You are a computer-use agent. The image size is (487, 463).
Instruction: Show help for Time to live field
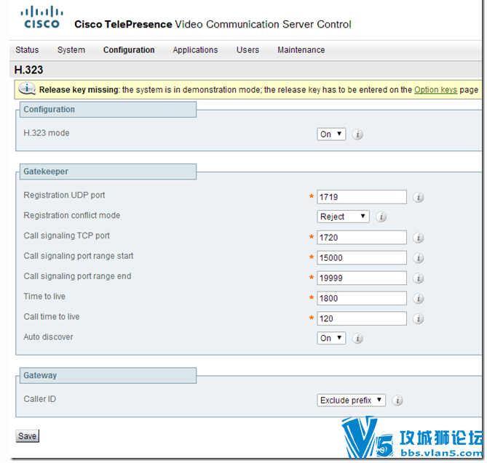click(419, 299)
